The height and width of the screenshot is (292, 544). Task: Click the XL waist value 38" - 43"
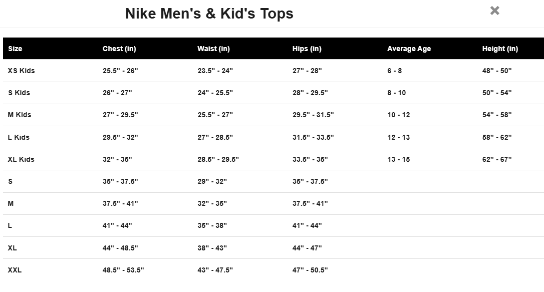(x=212, y=248)
